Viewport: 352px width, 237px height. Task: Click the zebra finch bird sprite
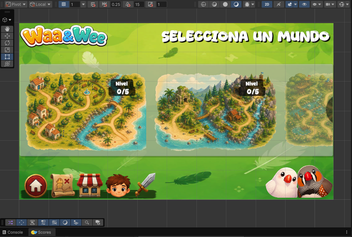pyautogui.click(x=315, y=182)
